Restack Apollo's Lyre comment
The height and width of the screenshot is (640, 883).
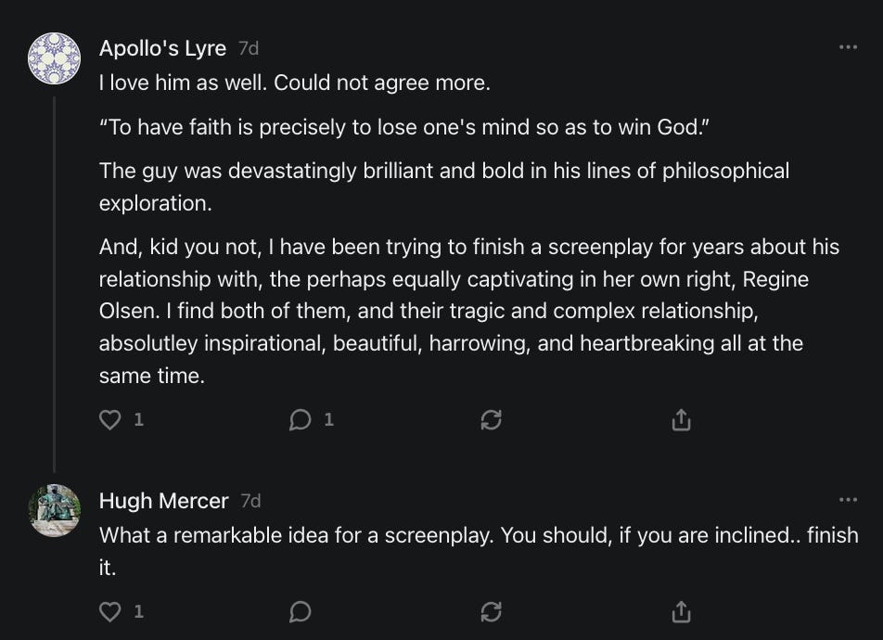pyautogui.click(x=492, y=420)
